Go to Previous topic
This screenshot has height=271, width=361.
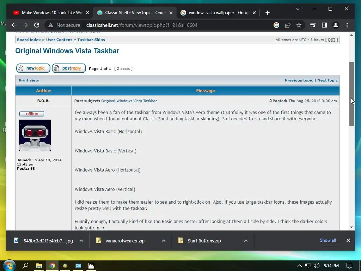(299, 80)
